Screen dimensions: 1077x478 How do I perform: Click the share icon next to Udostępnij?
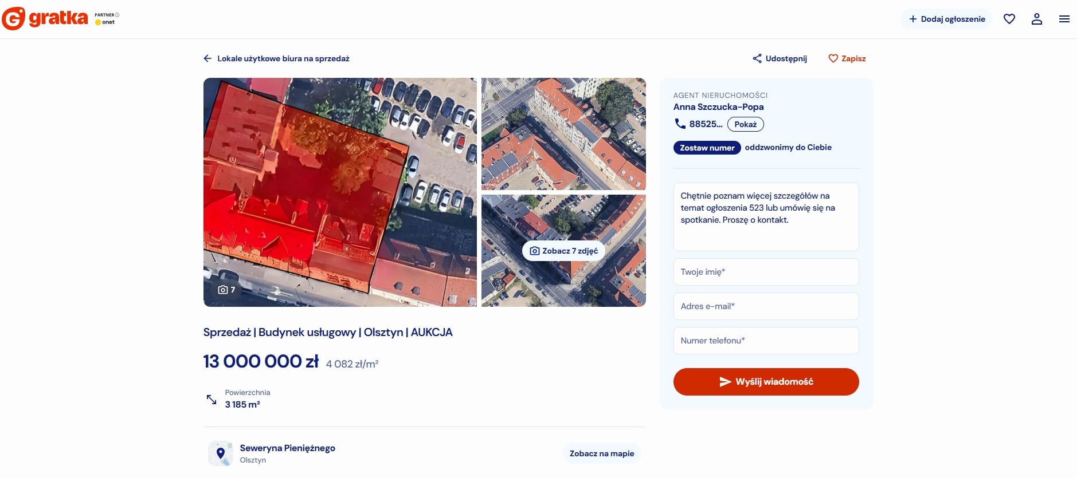[757, 58]
